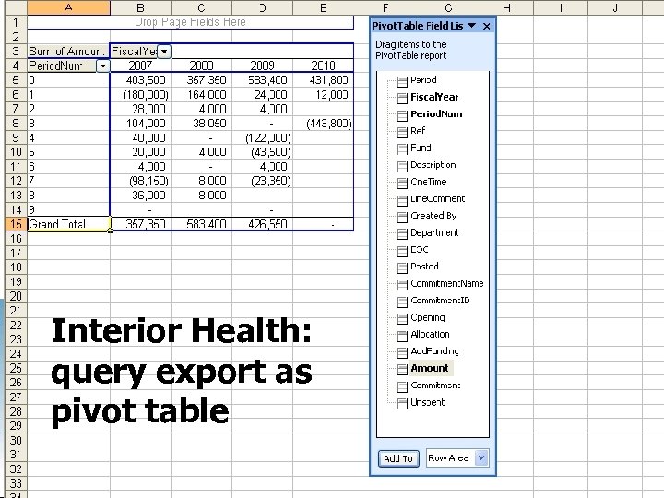This screenshot has width=664, height=498.
Task: Select the cell containing 36,000
Action: pyautogui.click(x=140, y=196)
